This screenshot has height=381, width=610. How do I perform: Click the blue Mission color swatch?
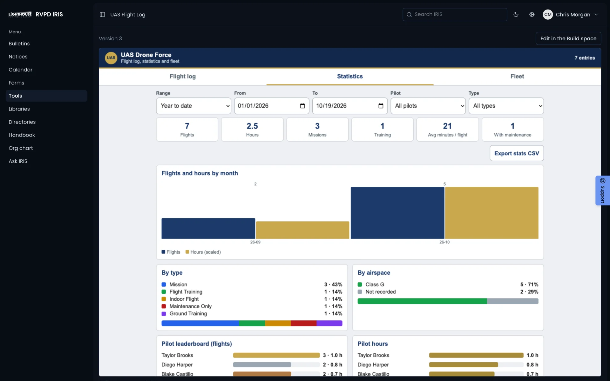[164, 284]
